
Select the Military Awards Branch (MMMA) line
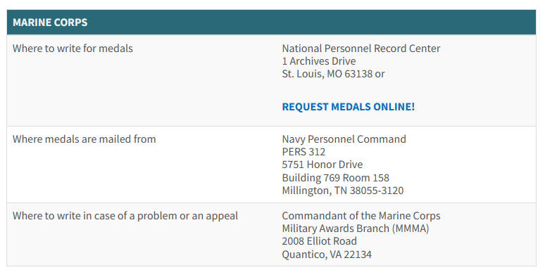(355, 228)
